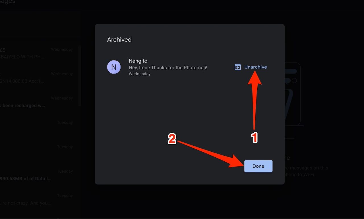Click the red annotation number 2
The image size is (364, 219).
[172, 139]
